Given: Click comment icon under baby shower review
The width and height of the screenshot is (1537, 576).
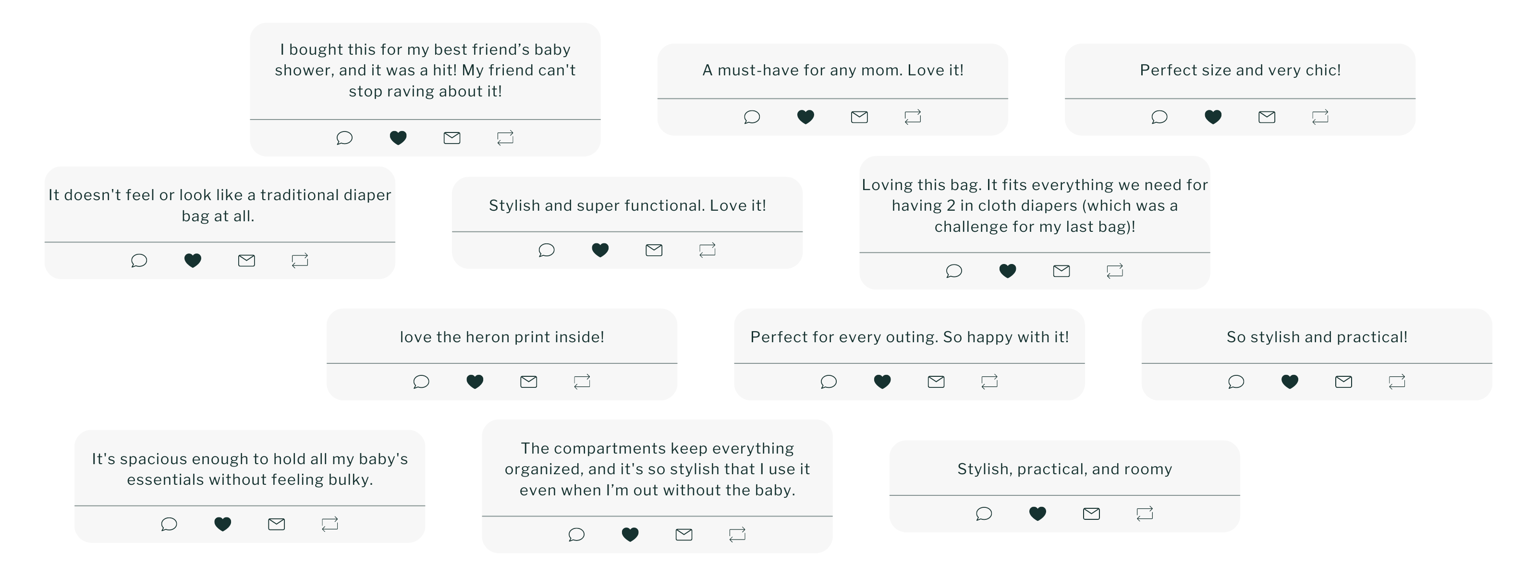Looking at the screenshot, I should [344, 138].
